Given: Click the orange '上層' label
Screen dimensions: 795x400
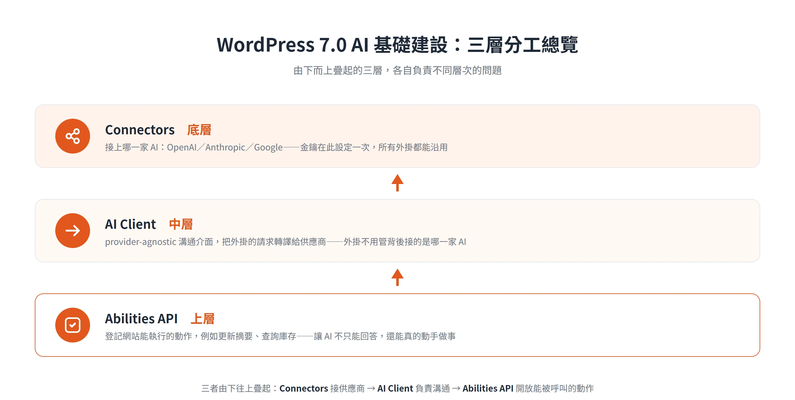Looking at the screenshot, I should (x=202, y=319).
